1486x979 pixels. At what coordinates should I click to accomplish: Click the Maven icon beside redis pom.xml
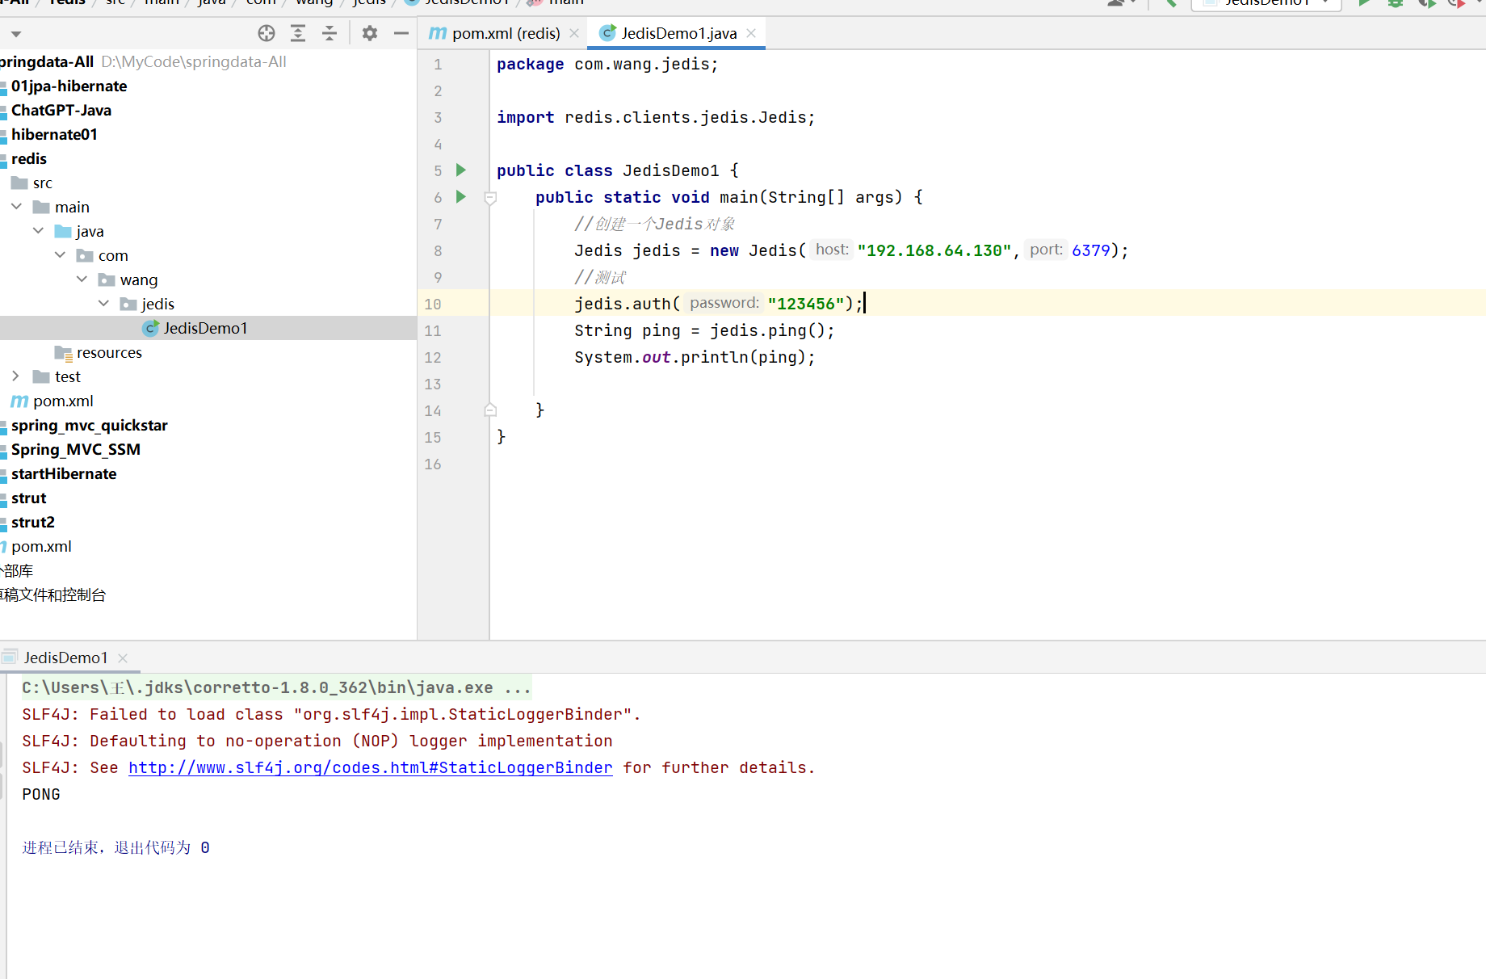[x=19, y=401]
